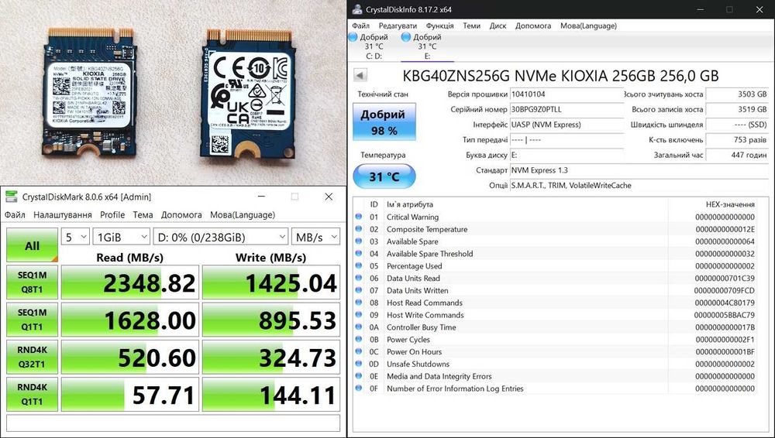Open the test size dropdown showing 1GiB
This screenshot has width=775, height=438.
click(121, 237)
